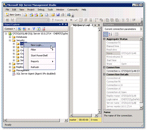Open the File menu

pyautogui.click(x=7, y=10)
